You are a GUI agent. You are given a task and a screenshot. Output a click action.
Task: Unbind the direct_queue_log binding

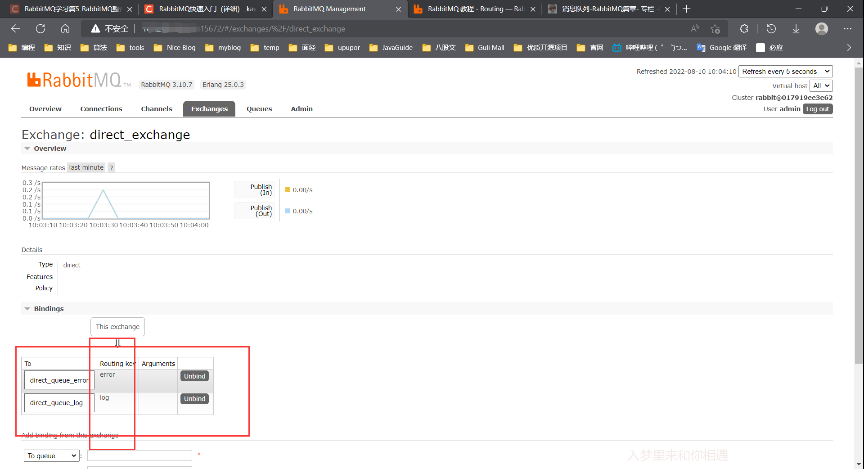pyautogui.click(x=194, y=399)
